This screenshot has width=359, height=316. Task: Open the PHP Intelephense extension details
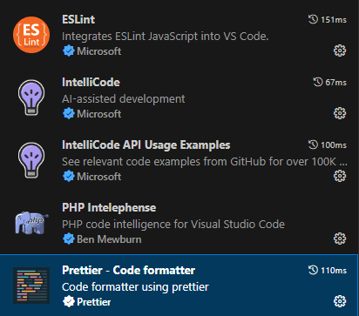click(179, 223)
